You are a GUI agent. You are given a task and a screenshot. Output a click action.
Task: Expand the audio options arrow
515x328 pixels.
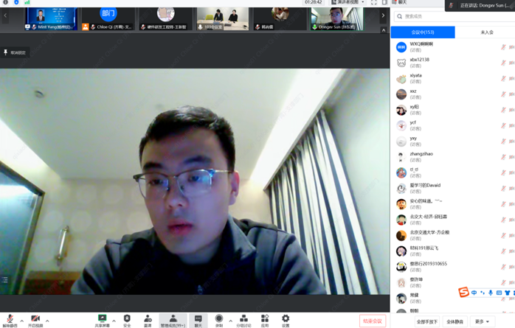coord(21,321)
